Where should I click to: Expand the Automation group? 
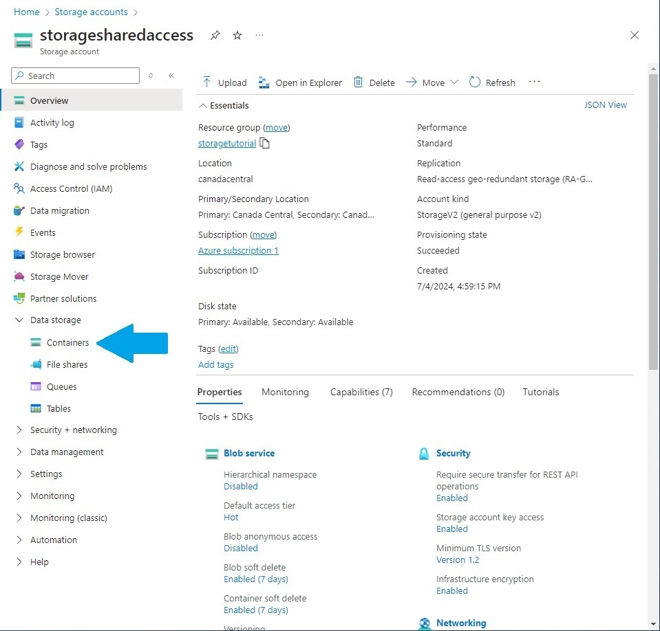[19, 540]
